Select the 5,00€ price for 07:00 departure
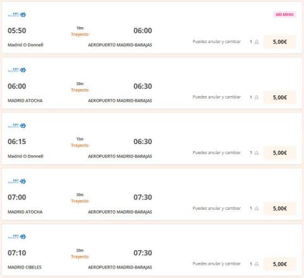304x278 pixels. 280,208
